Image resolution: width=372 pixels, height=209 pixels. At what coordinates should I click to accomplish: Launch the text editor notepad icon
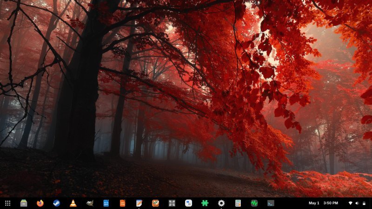click(139, 203)
